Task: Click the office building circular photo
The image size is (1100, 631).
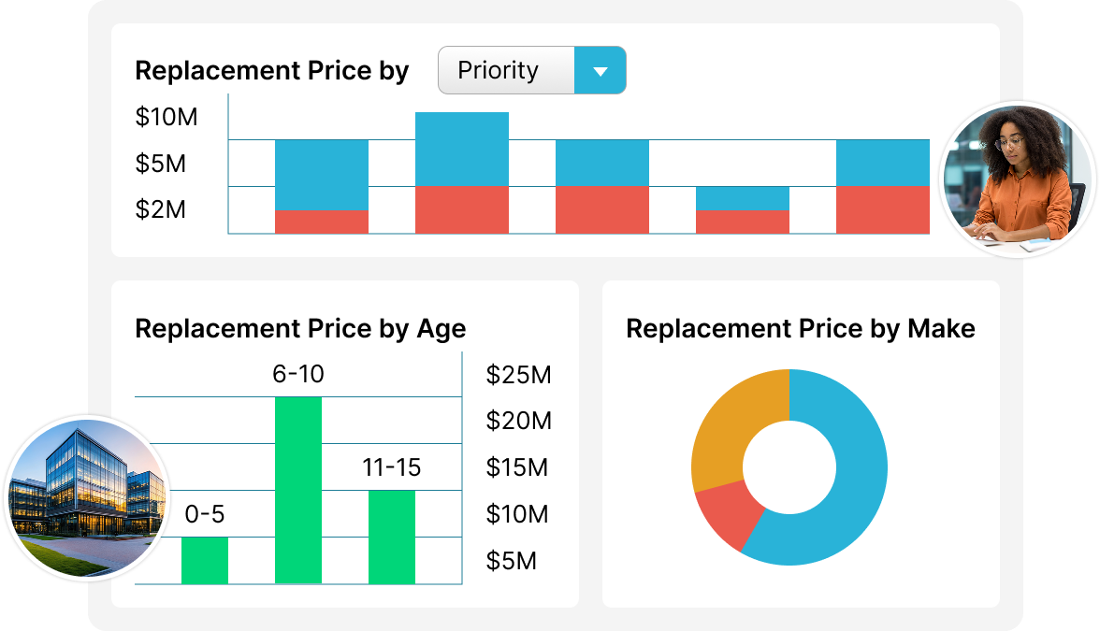Action: 85,497
